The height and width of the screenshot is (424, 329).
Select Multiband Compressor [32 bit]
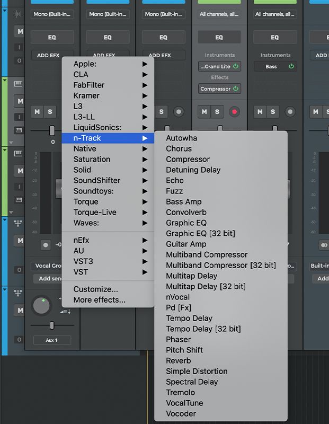220,266
